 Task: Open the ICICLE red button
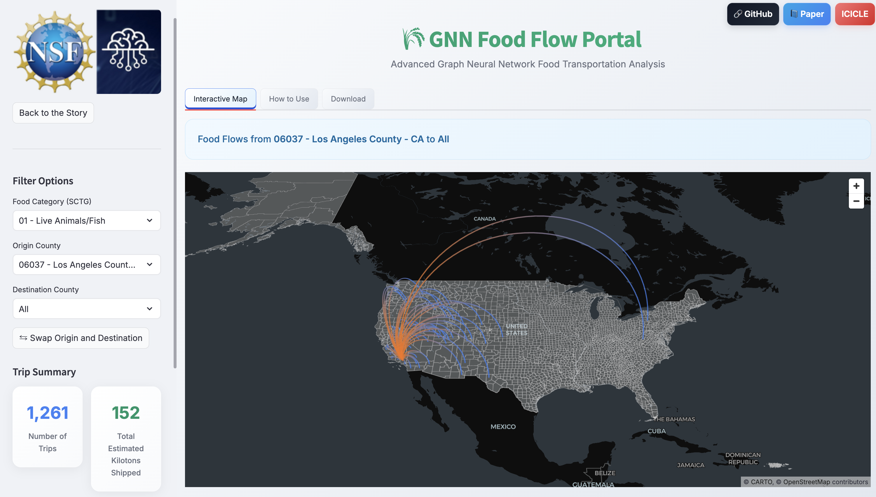coord(854,14)
